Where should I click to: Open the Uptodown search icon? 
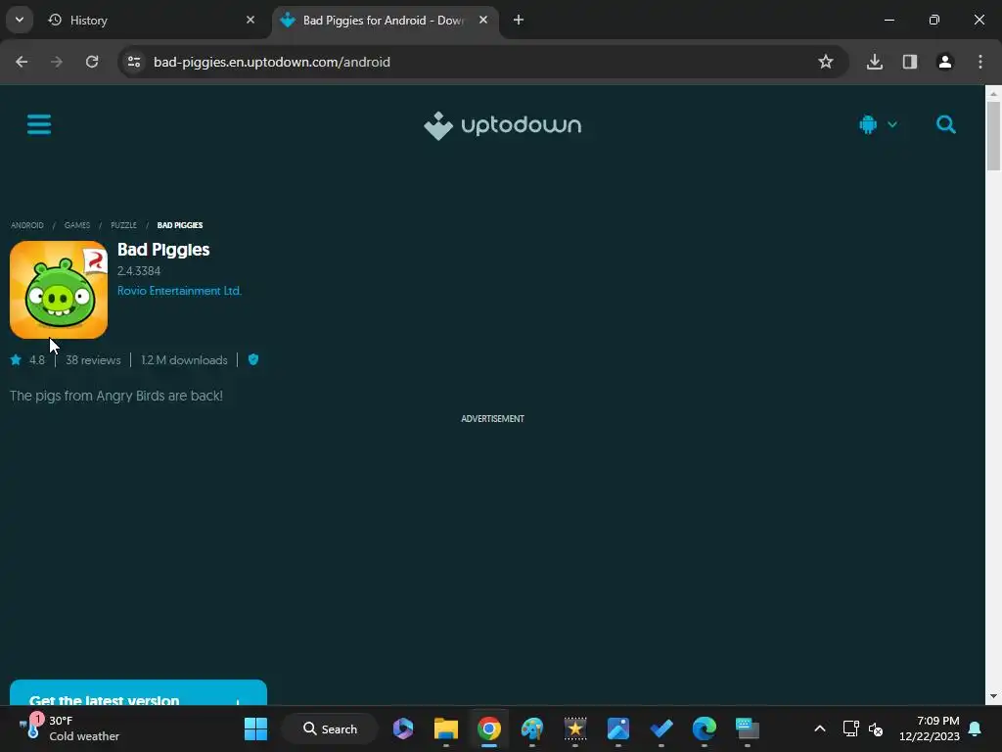[946, 124]
